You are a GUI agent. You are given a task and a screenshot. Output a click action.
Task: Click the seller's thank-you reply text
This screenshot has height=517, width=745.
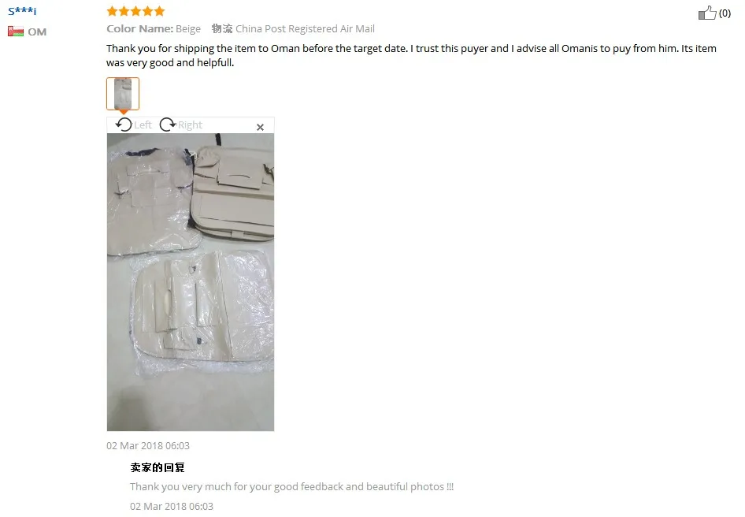click(291, 486)
